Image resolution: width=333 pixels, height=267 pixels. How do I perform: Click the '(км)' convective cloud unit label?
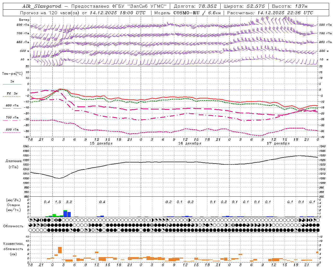coord(14,254)
